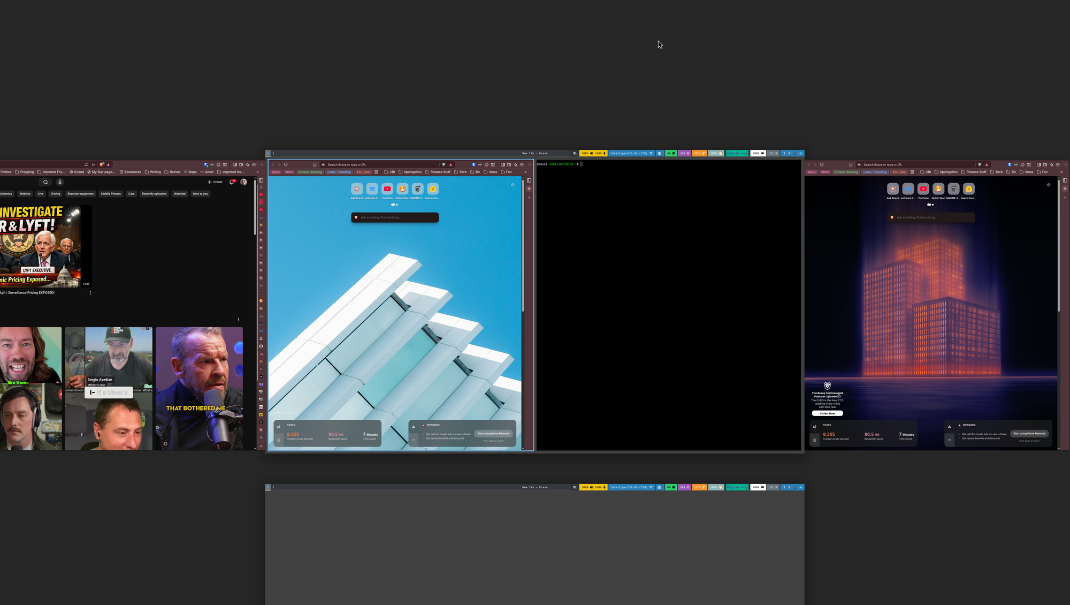1070x605 pixels.
Task: Open the new tab page settings gear
Action: click(x=512, y=185)
